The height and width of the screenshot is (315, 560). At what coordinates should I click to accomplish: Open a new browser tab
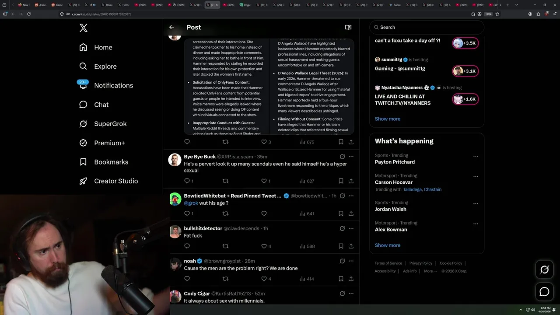[507, 5]
